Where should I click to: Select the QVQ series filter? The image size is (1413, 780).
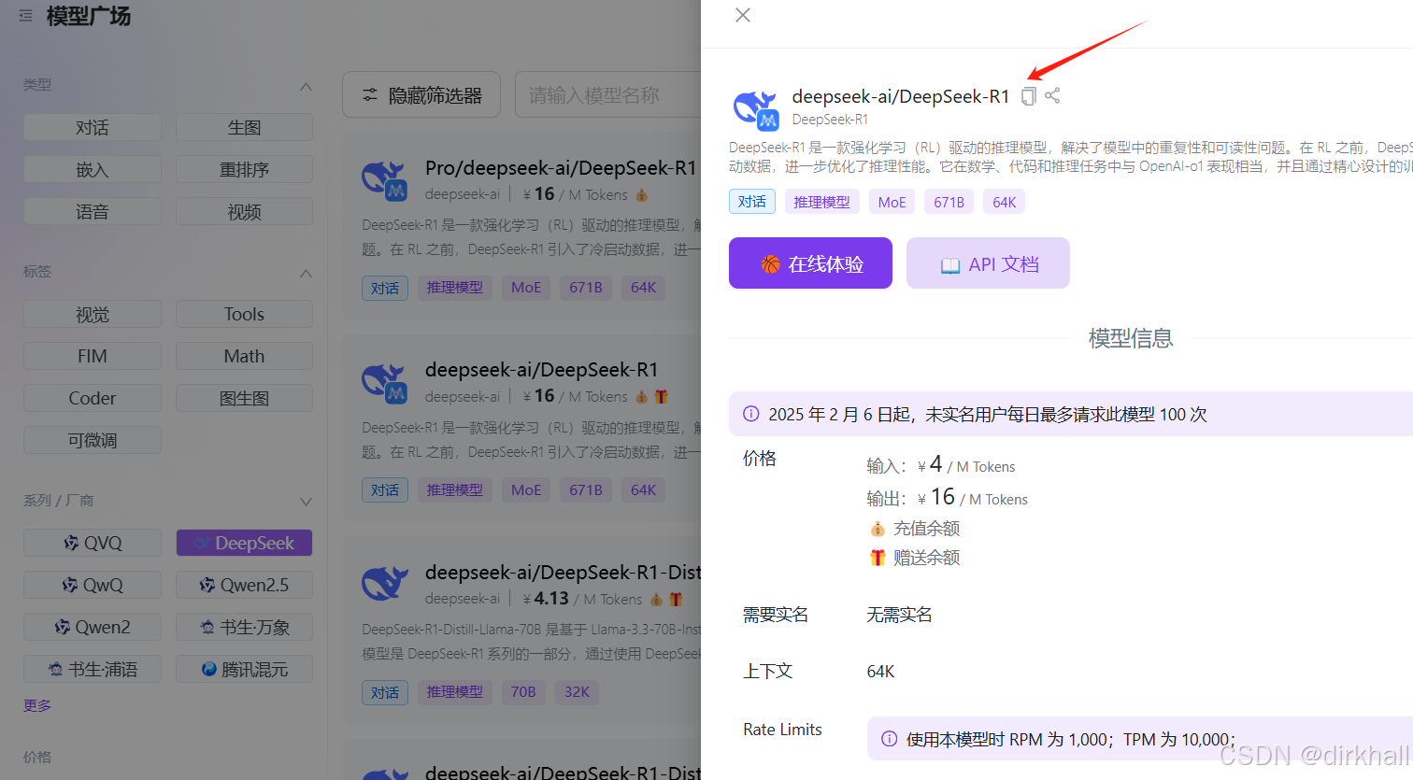pyautogui.click(x=93, y=543)
